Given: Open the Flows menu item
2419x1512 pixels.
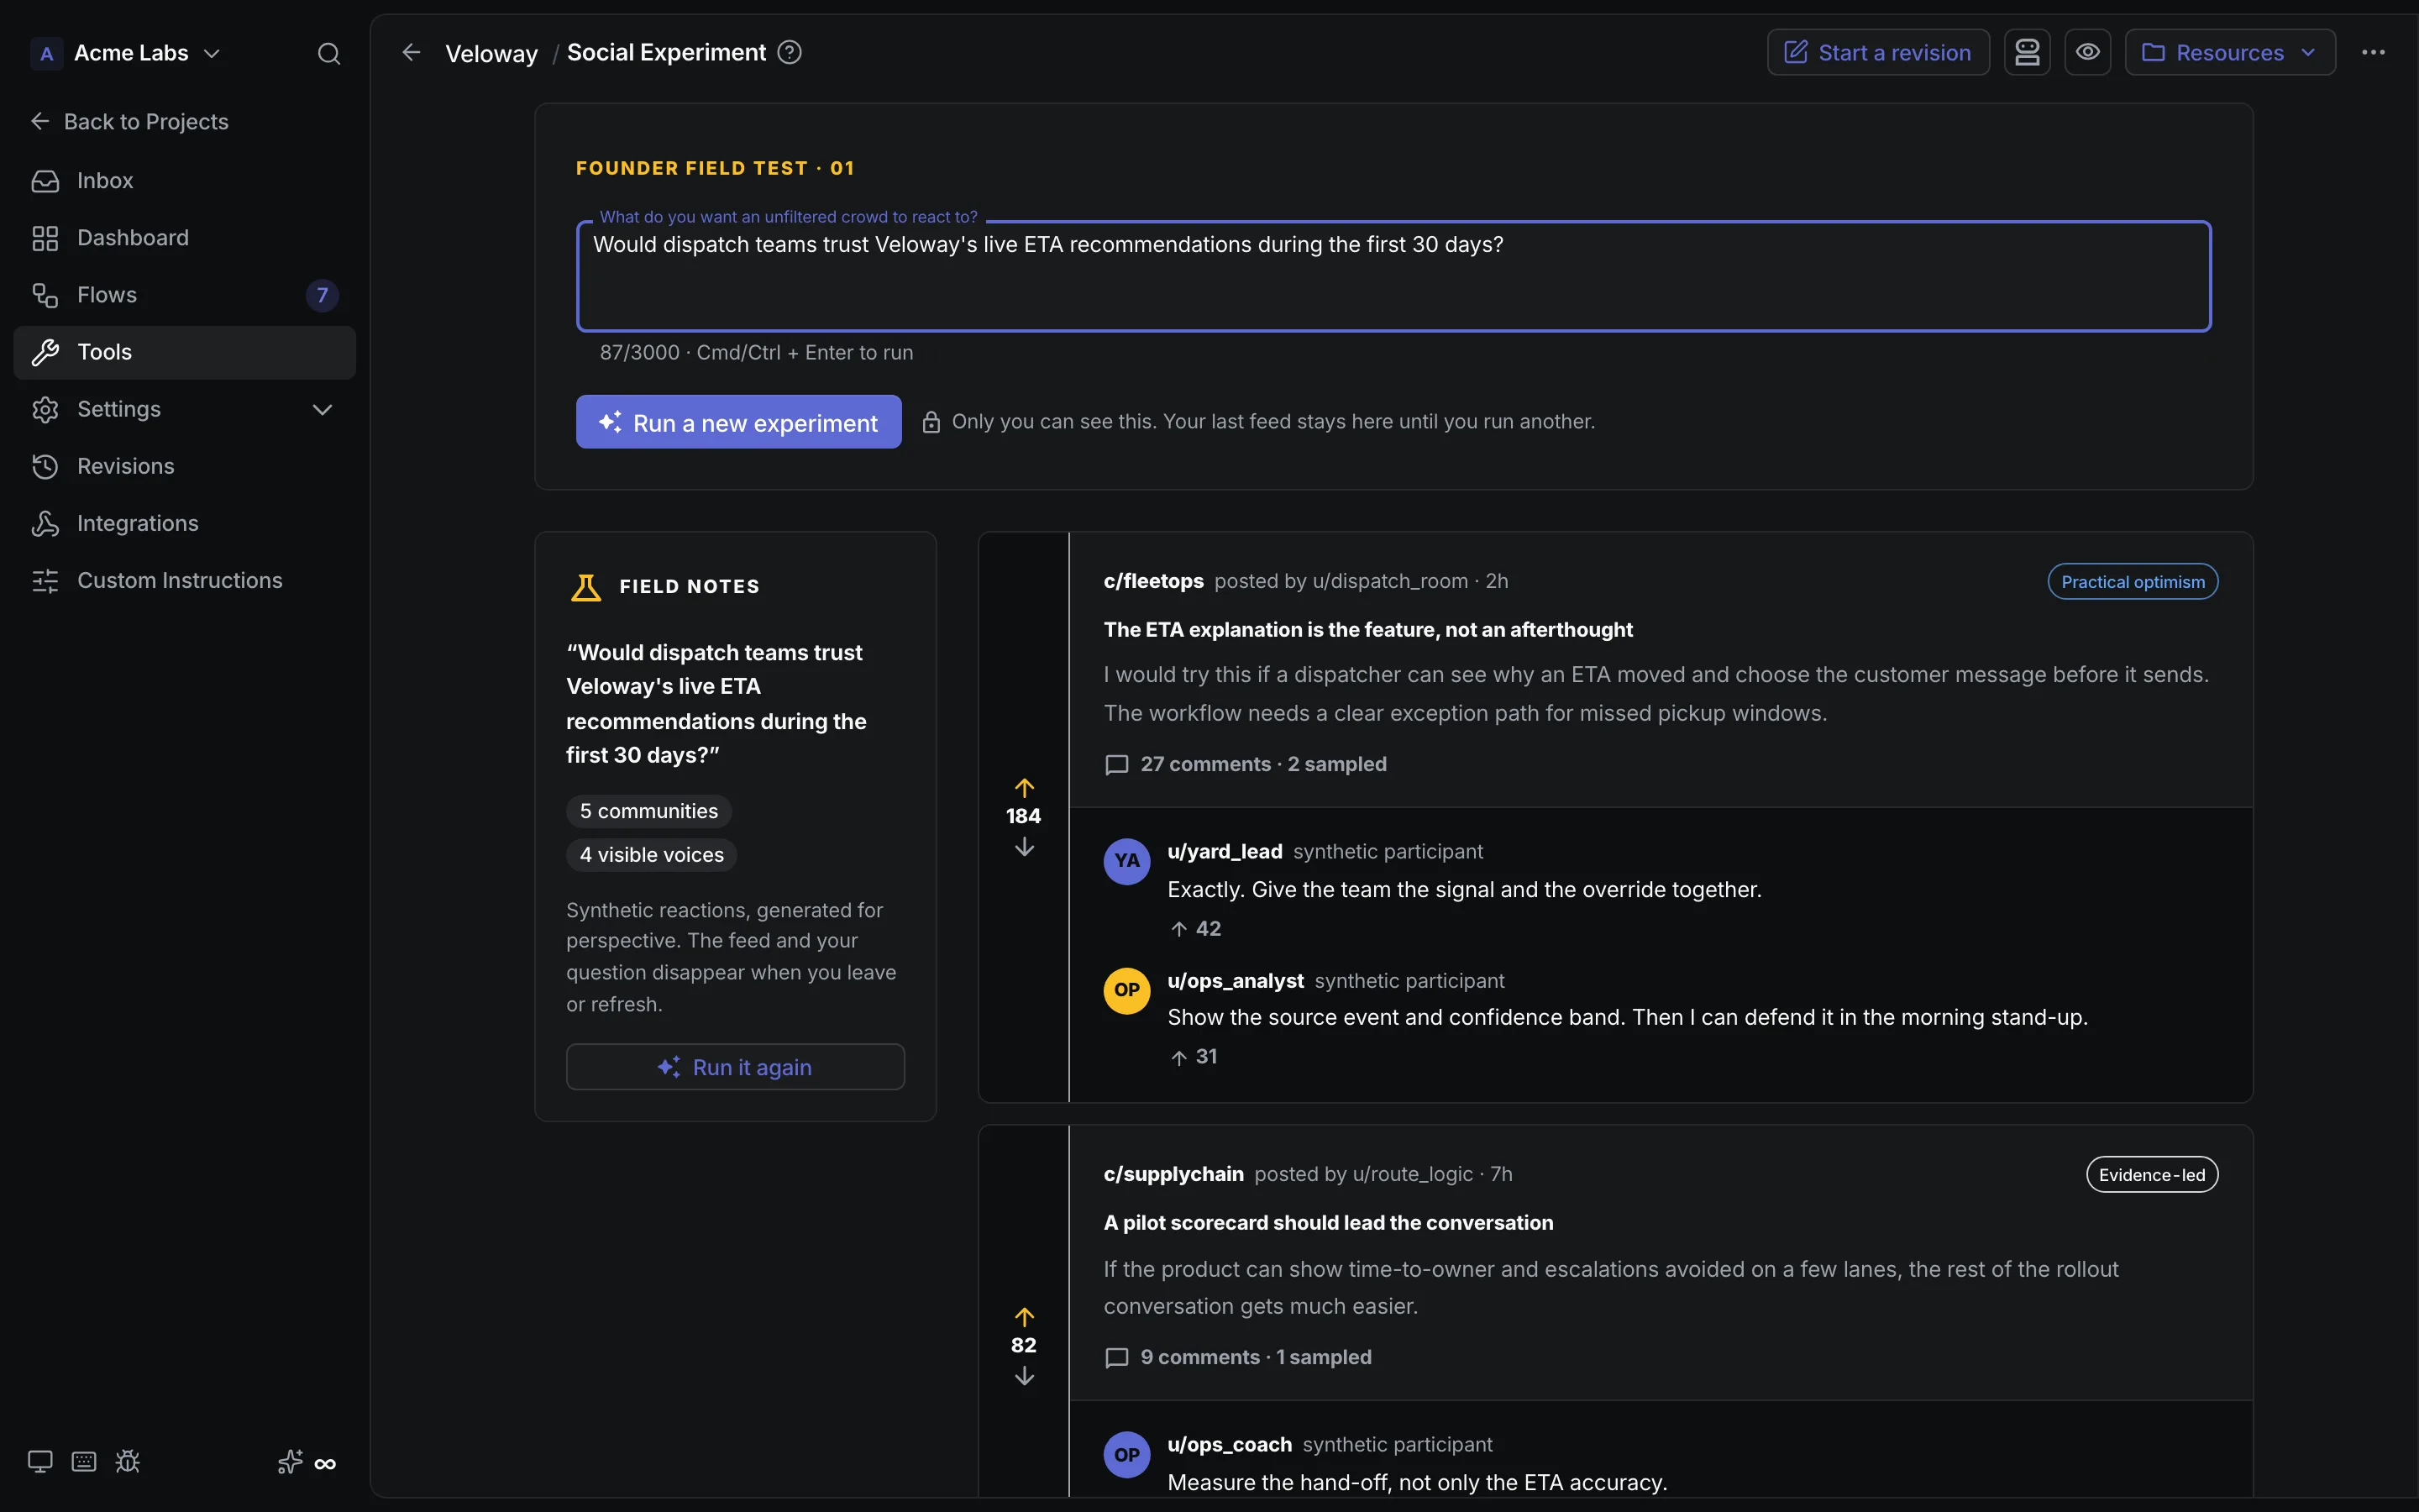Looking at the screenshot, I should click(x=185, y=295).
